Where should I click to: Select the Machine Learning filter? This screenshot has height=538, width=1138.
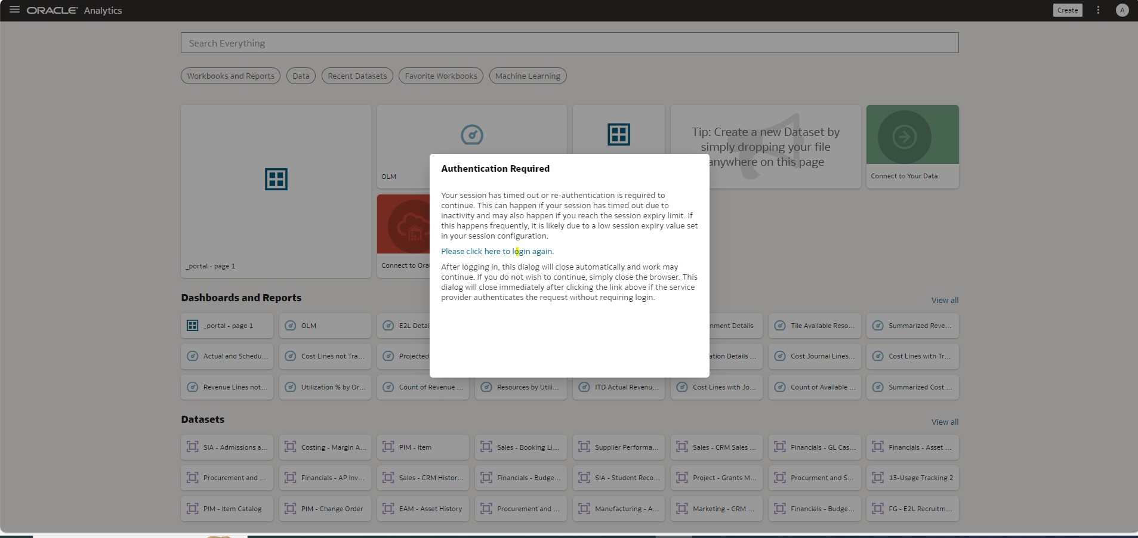click(x=528, y=76)
